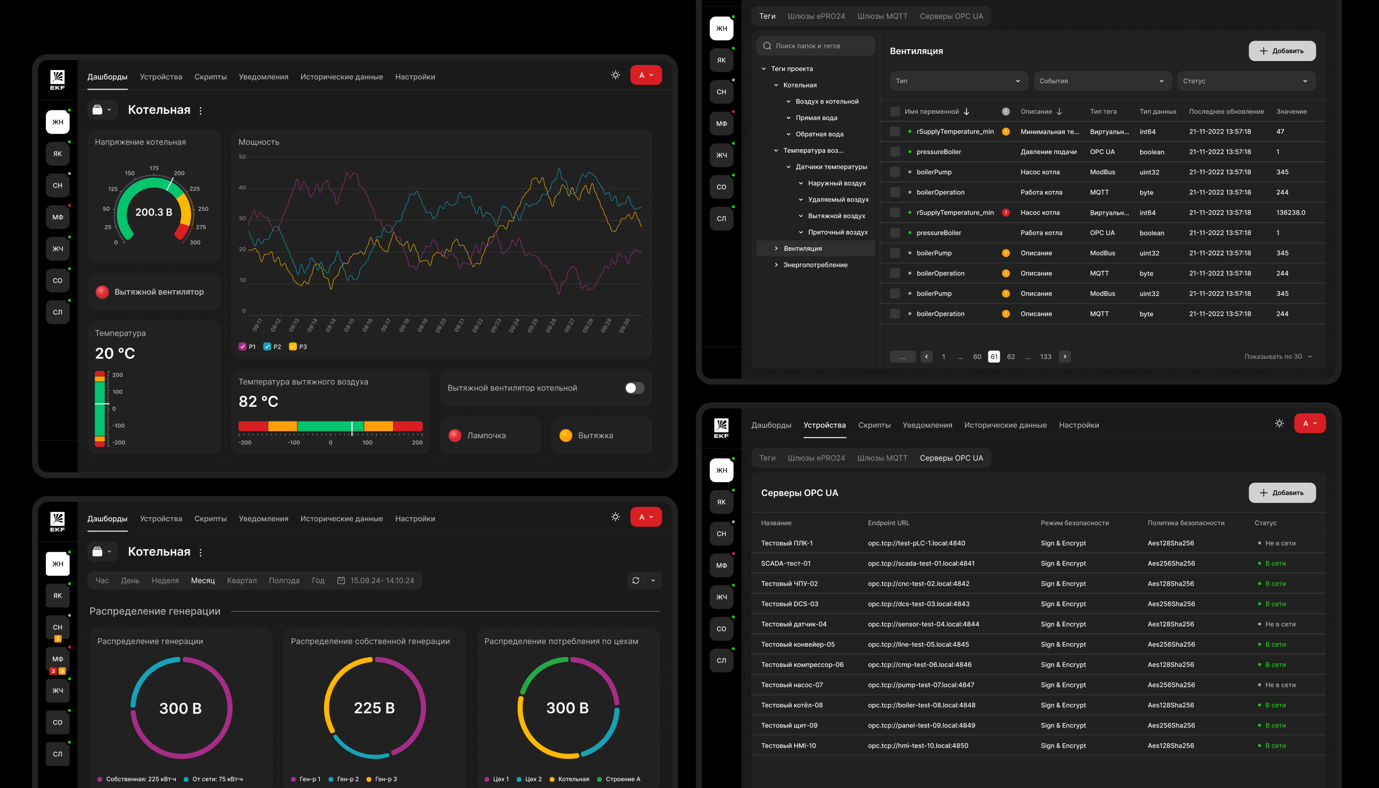Go to next page arrow in tags pagination
1379x788 pixels.
point(1065,356)
